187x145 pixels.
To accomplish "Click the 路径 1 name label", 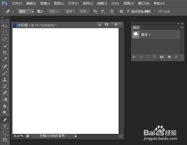I will click(x=146, y=34).
